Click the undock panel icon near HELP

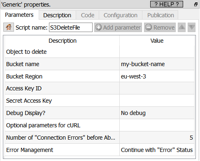pos(196,5)
